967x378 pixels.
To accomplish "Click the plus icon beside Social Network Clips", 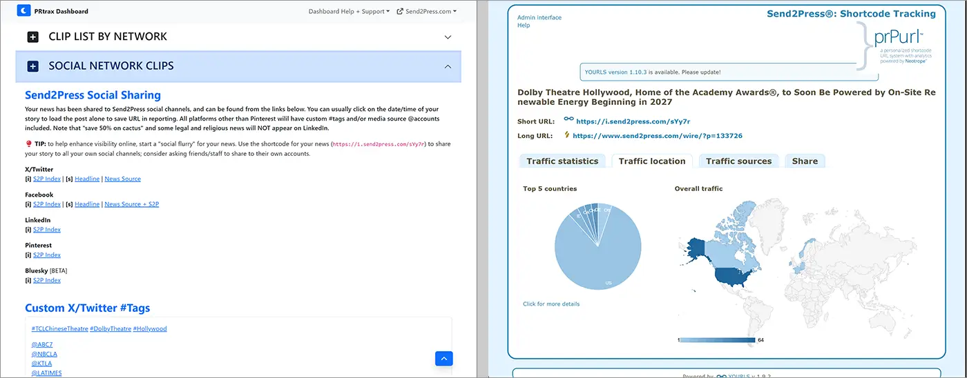I will [x=32, y=66].
